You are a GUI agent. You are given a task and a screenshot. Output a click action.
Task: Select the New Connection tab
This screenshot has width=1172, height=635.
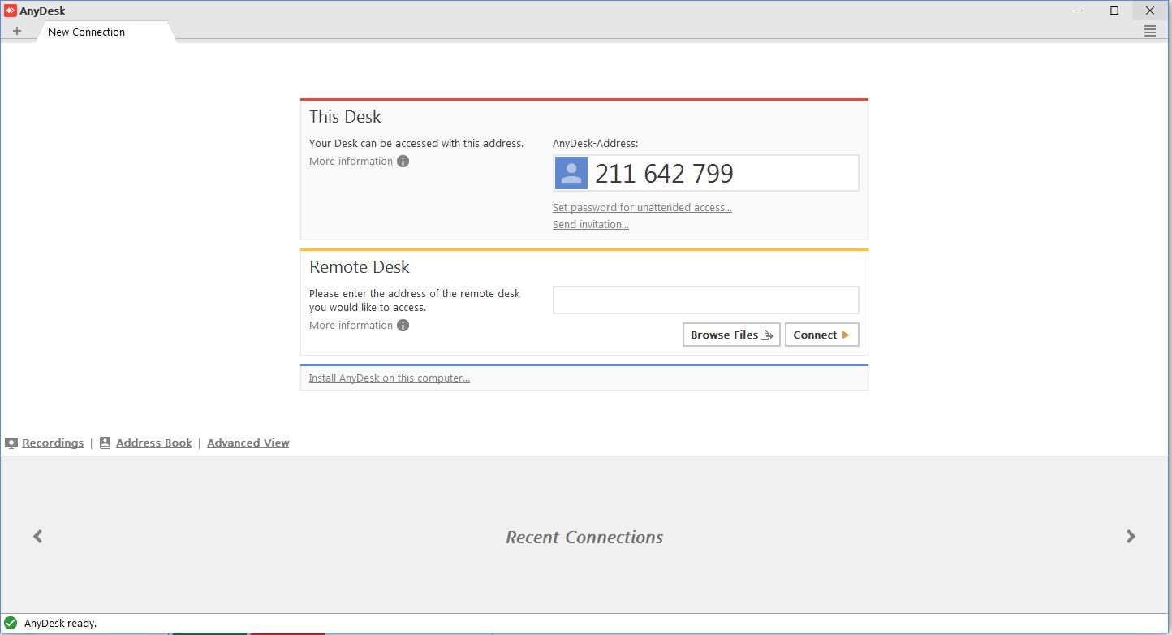[x=86, y=32]
